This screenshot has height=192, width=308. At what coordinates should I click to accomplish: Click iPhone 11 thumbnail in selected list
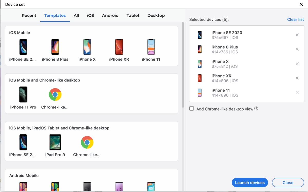[x=200, y=93]
